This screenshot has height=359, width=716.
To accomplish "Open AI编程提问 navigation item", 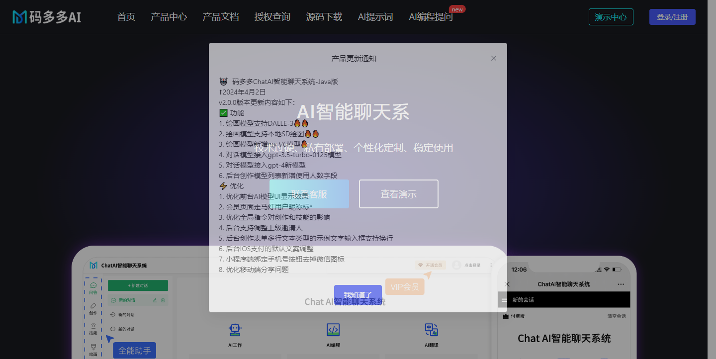I will [x=431, y=17].
